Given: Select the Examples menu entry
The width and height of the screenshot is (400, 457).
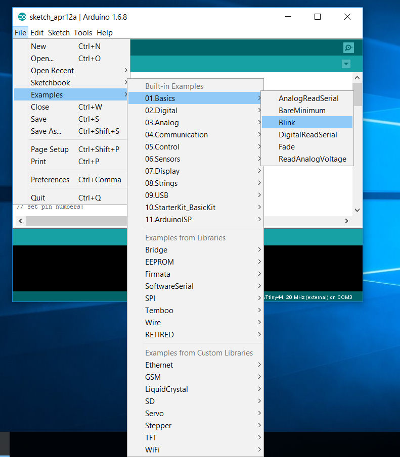Looking at the screenshot, I should 70,95.
